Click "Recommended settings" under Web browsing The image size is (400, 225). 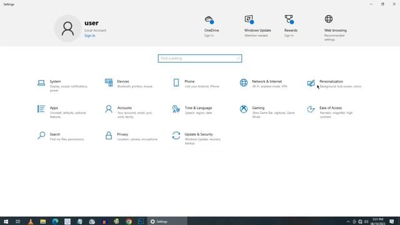(334, 37)
